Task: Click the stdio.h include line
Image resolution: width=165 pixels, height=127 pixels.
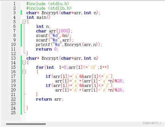Action: pyautogui.click(x=48, y=4)
